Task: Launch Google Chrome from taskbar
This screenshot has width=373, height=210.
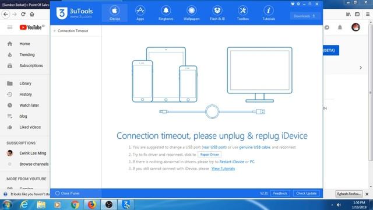Action: point(75,205)
